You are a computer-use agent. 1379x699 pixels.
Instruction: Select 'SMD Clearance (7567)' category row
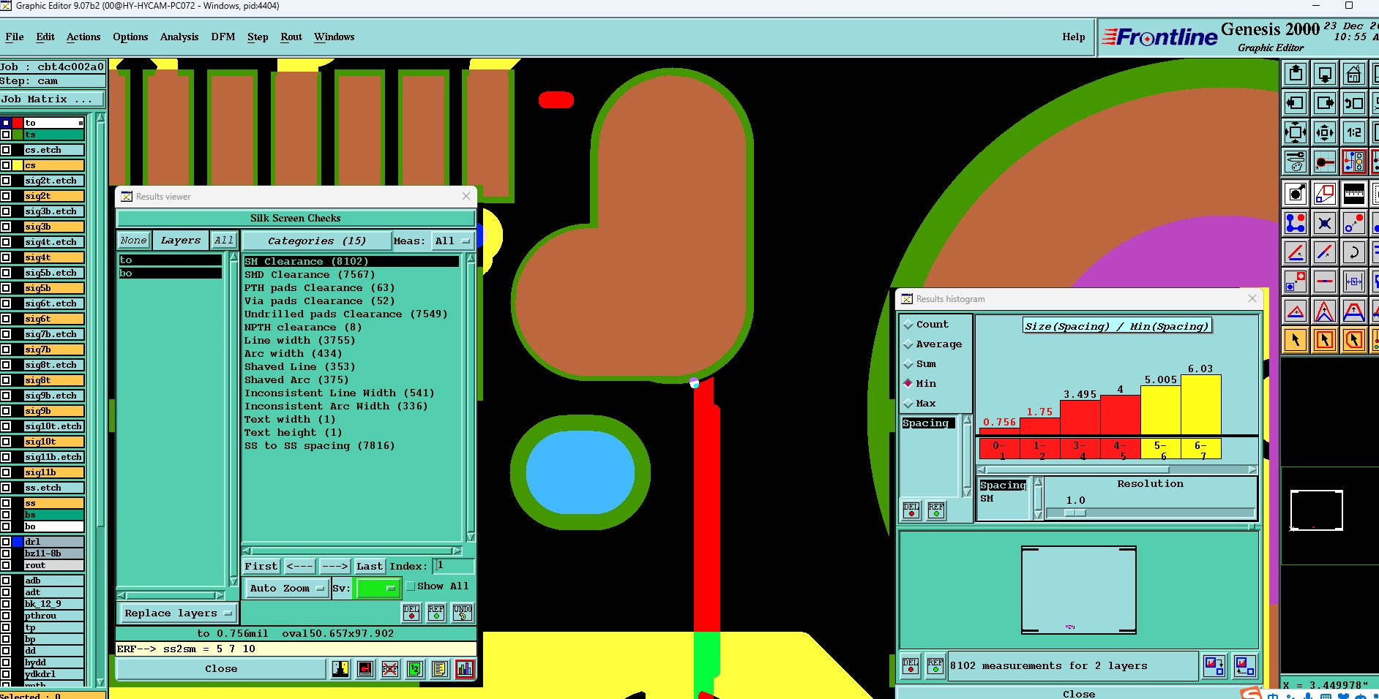pyautogui.click(x=351, y=275)
